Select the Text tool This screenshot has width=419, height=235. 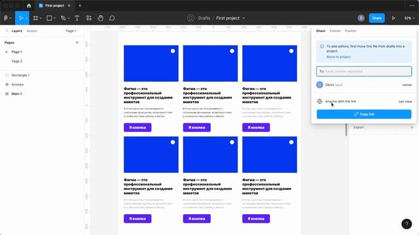tap(77, 18)
